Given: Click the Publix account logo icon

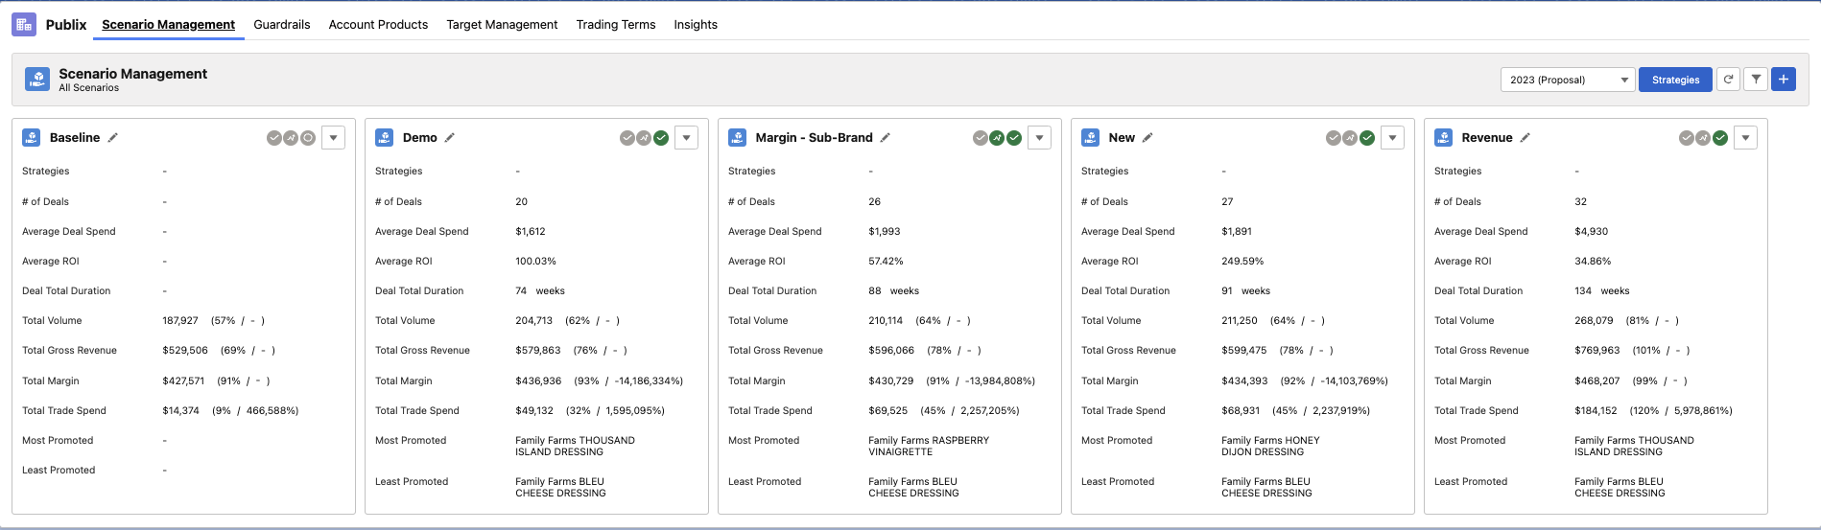Looking at the screenshot, I should (x=24, y=24).
